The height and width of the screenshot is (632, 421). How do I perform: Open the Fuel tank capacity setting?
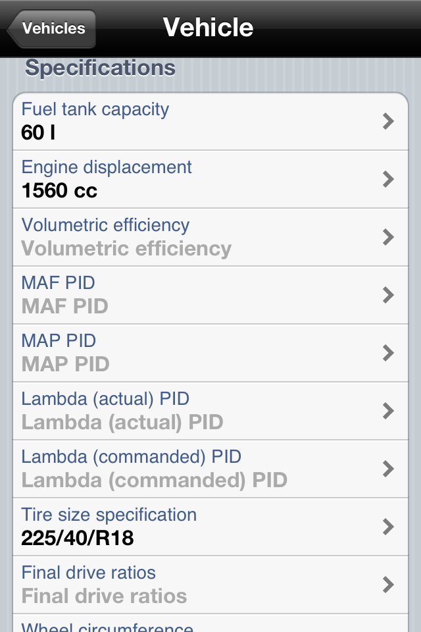pos(95,109)
